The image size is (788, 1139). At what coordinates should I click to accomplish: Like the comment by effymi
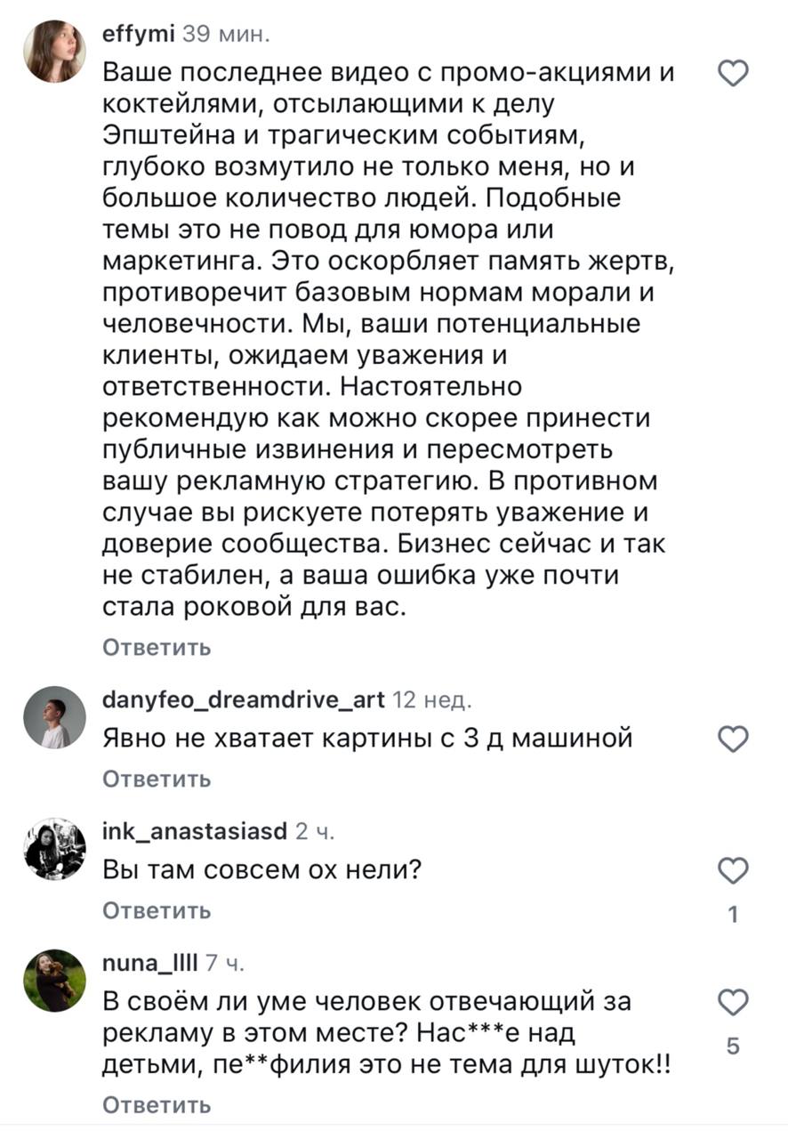pyautogui.click(x=732, y=75)
